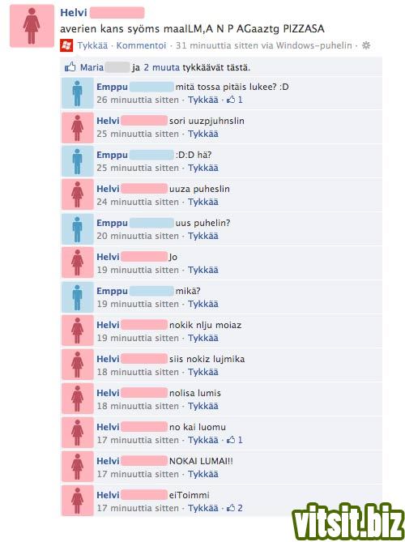Like the 'sori uuzpjuhnslin' comment via Tykkää
The width and height of the screenshot is (405, 542).
click(x=203, y=134)
